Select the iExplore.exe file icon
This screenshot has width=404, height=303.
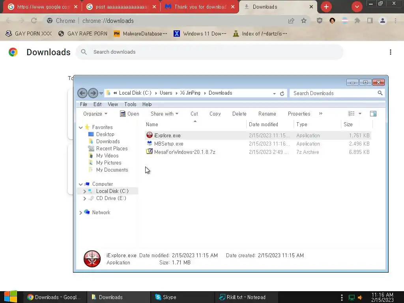pyautogui.click(x=150, y=135)
